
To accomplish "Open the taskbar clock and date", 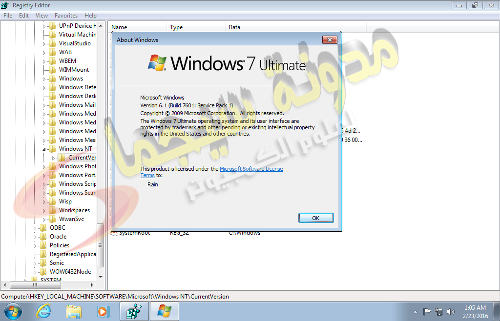I will 475,312.
